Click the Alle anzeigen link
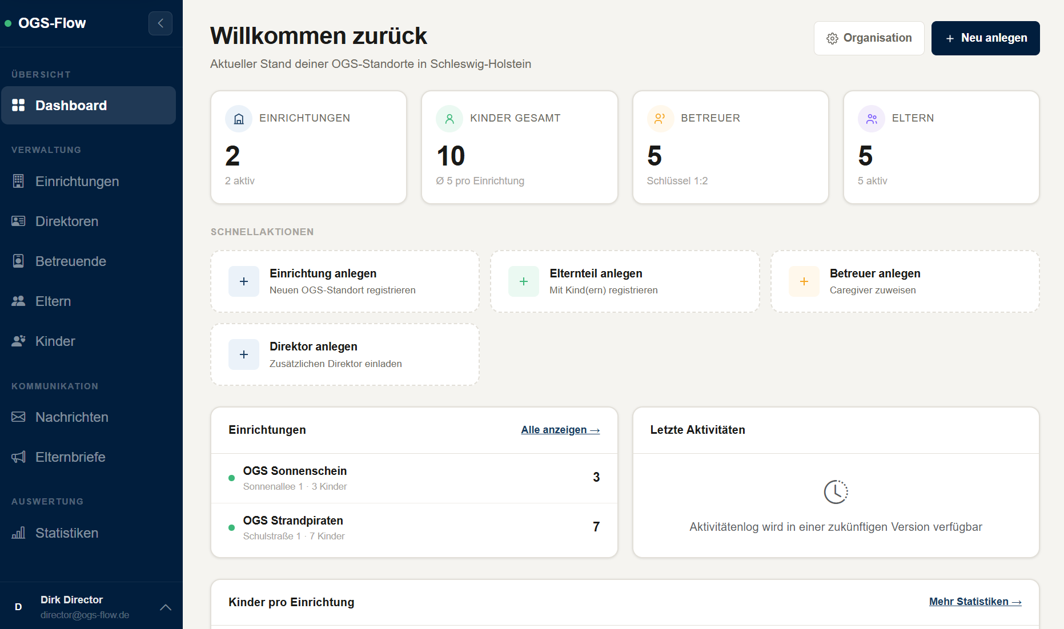1064x629 pixels. pos(560,430)
